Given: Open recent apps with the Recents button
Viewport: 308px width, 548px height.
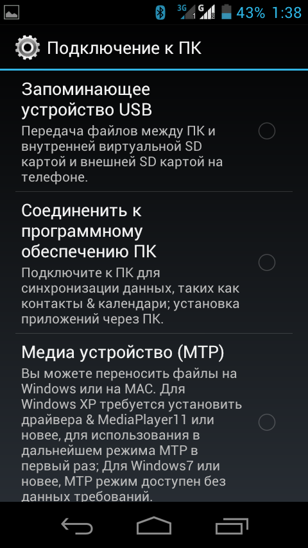Looking at the screenshot, I should click(x=232, y=526).
